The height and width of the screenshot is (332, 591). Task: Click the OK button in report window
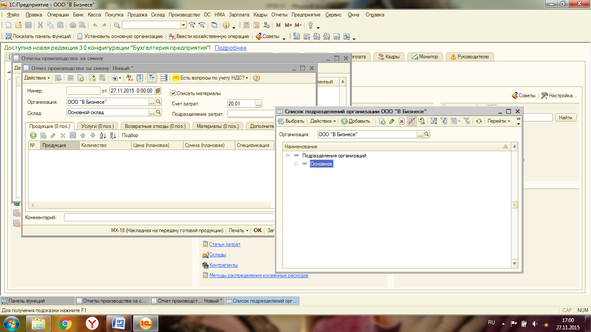pos(257,230)
